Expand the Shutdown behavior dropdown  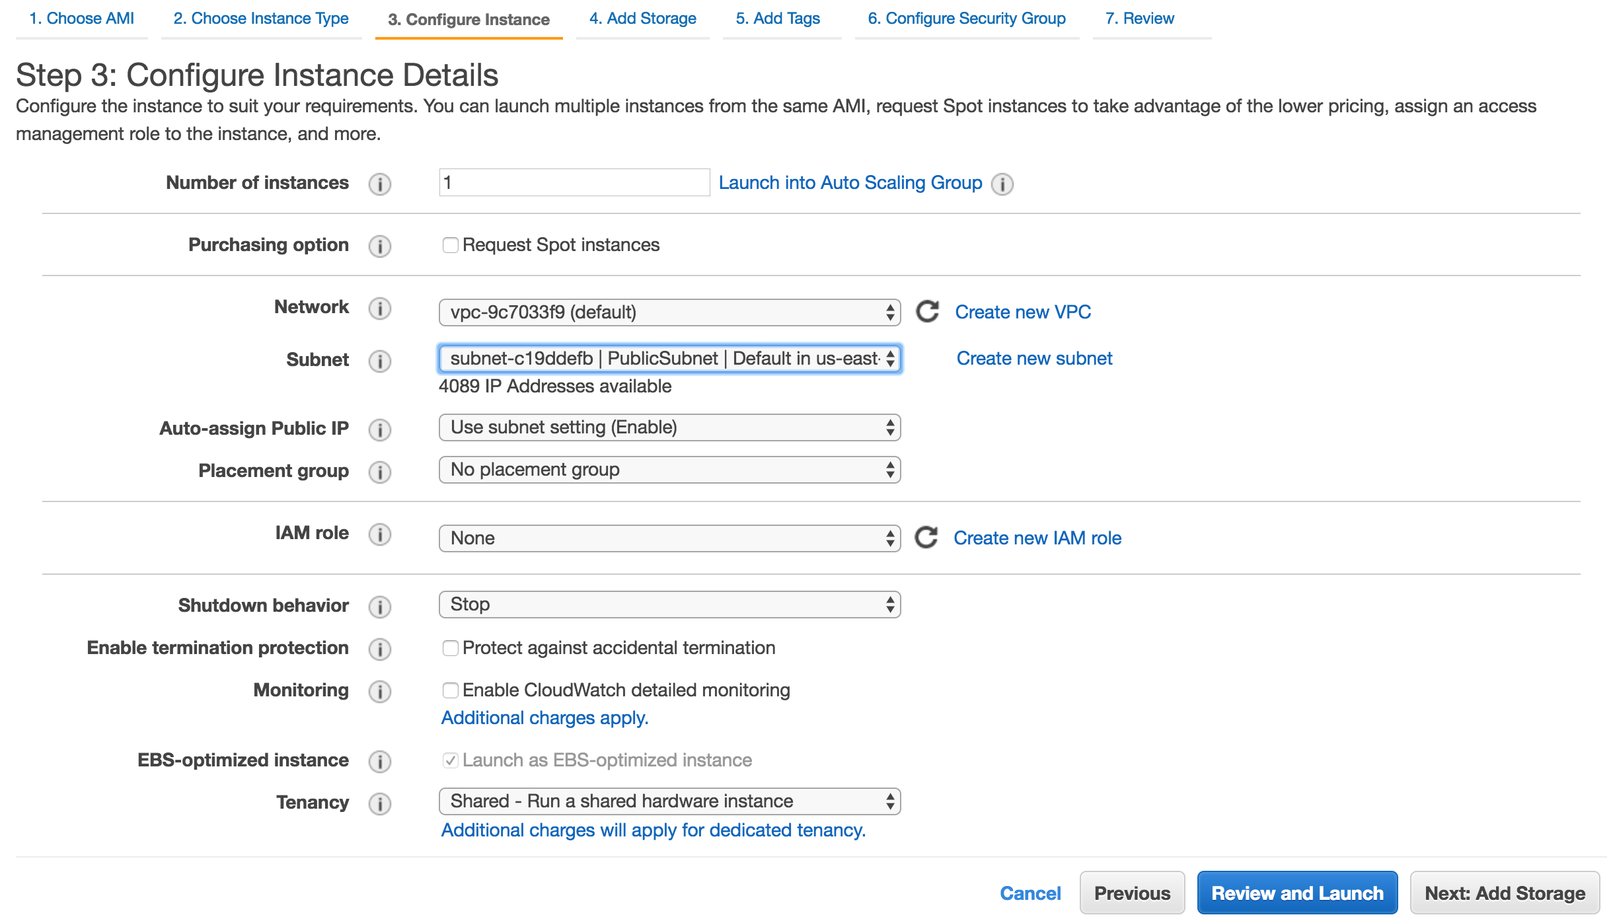pos(669,605)
